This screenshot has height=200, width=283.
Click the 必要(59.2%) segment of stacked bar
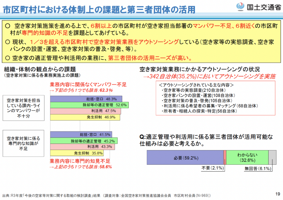[185, 158]
